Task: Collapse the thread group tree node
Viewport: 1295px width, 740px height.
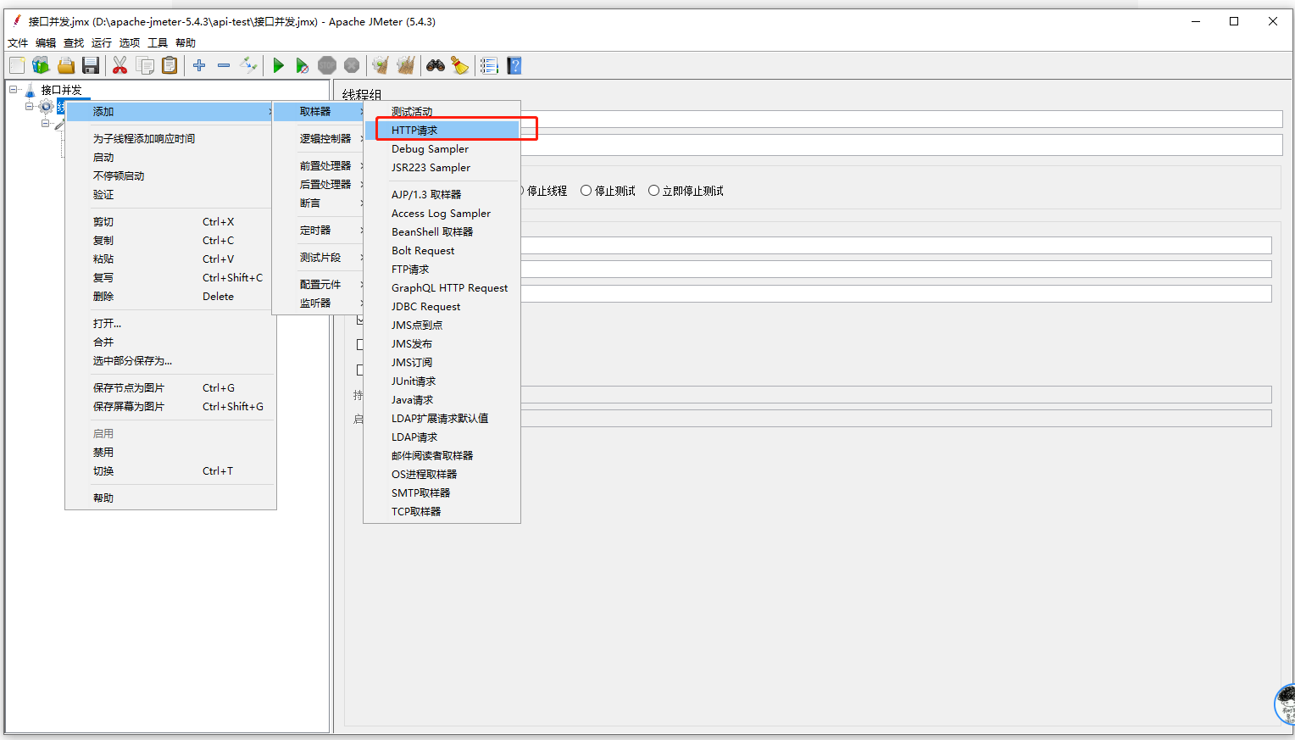Action: tap(30, 107)
